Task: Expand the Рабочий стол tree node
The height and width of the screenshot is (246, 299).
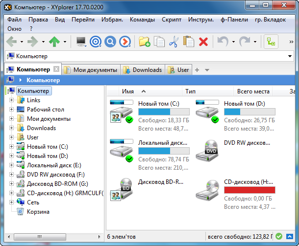Action: 11,110
